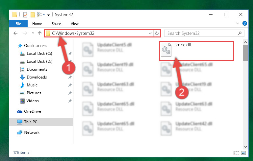253x161 pixels.
Task: Switch to the View tab
Action: (75, 24)
